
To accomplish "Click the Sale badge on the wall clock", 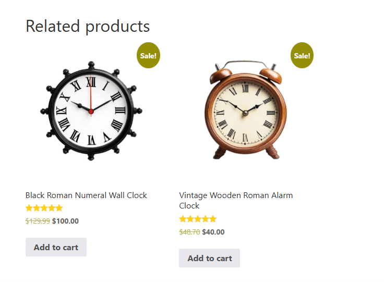I will tap(148, 55).
